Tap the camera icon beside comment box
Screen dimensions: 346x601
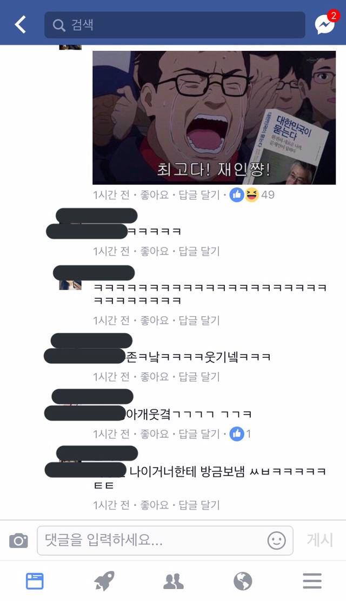click(18, 540)
